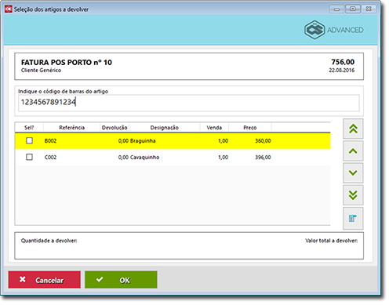389x305 pixels.
Task: Focus the barcode input field
Action: point(189,103)
